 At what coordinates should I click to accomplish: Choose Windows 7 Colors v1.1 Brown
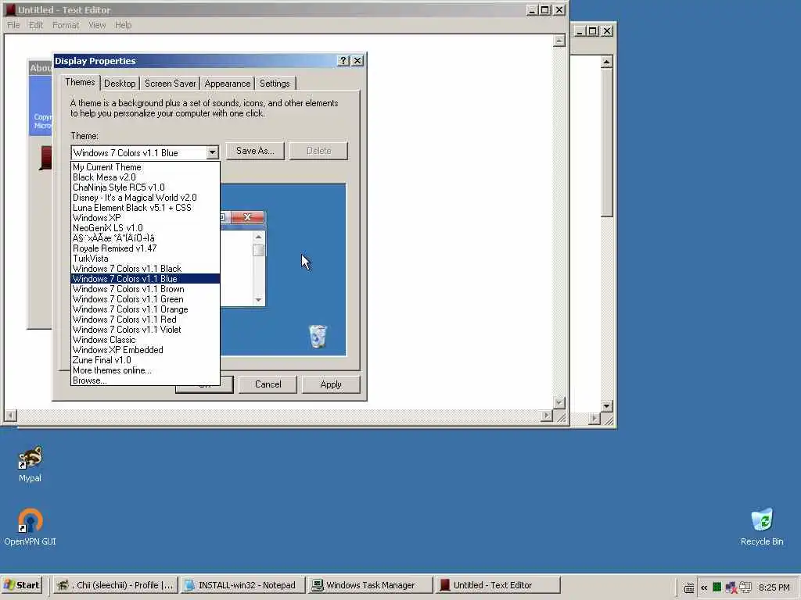pos(145,289)
